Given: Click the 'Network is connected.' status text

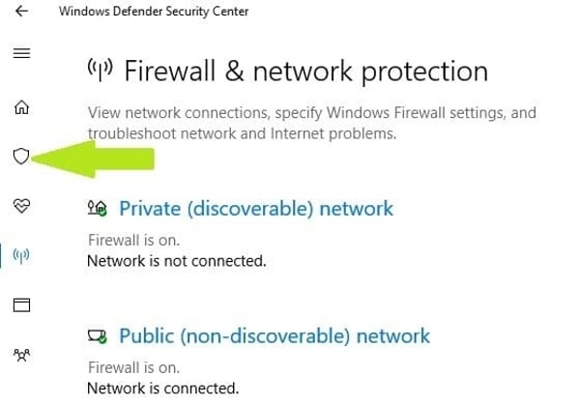Looking at the screenshot, I should [162, 389].
